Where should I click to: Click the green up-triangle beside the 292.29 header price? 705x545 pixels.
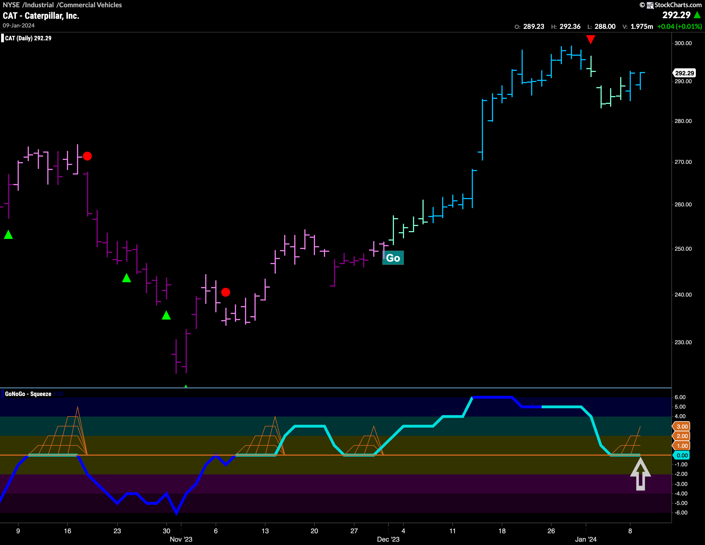(697, 15)
